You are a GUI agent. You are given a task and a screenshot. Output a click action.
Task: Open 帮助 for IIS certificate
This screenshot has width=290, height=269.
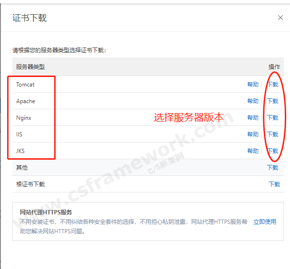click(x=253, y=134)
